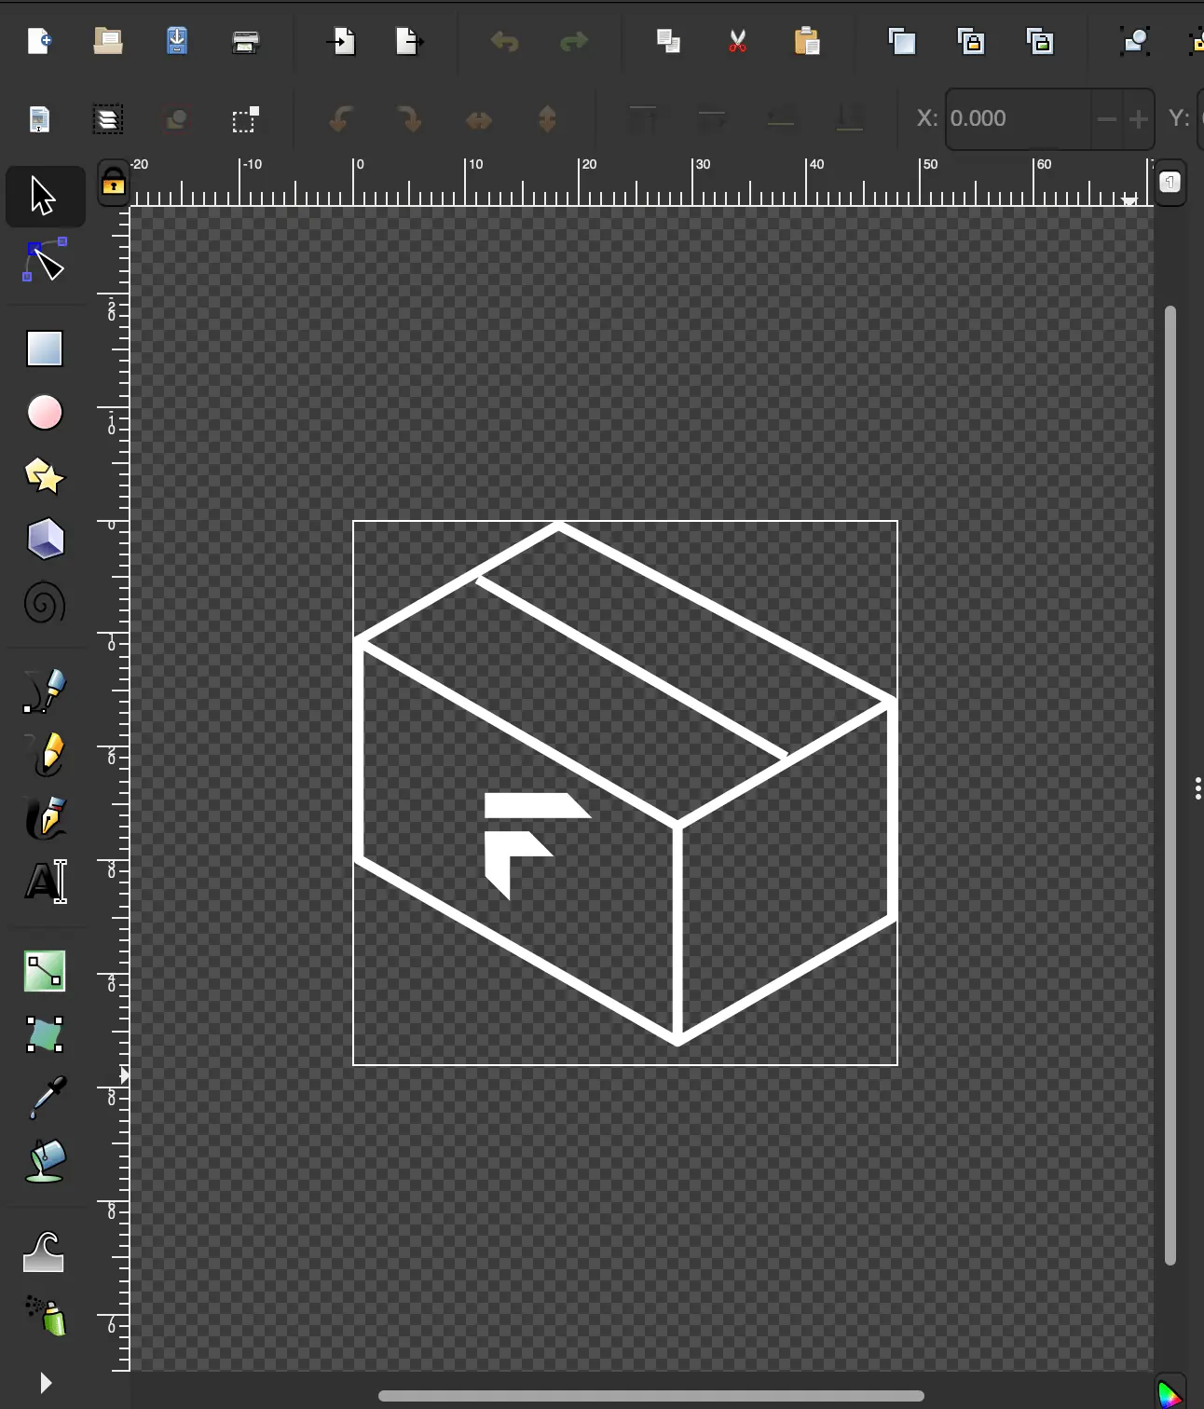Screen dimensions: 1204x1409
Task: Cut selection with the scissors icon
Action: (737, 42)
